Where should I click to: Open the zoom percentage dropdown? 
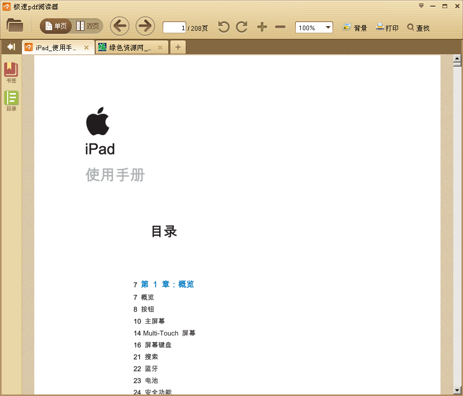[x=327, y=27]
